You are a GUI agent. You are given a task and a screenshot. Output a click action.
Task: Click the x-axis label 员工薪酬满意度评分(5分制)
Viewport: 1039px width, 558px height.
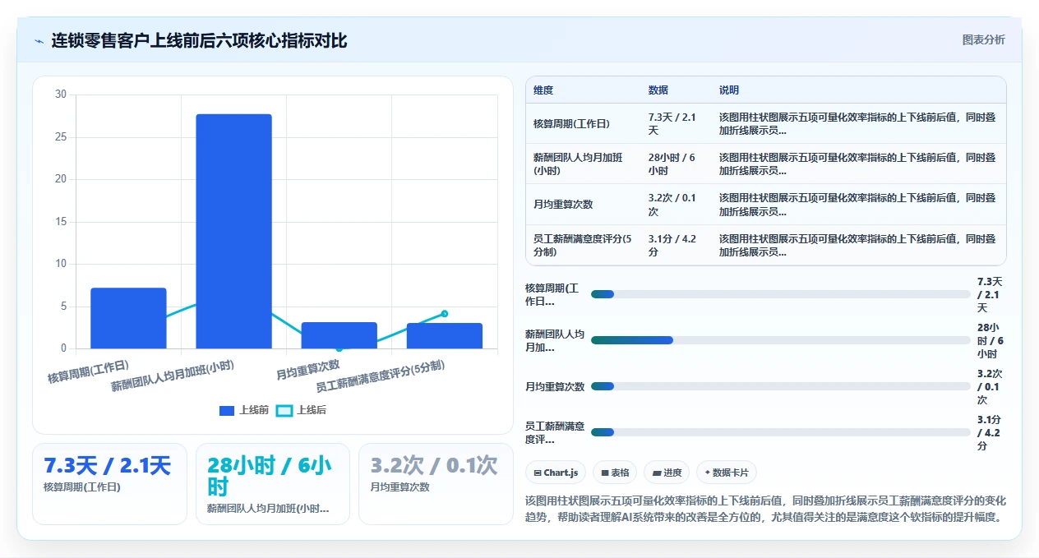381,376
